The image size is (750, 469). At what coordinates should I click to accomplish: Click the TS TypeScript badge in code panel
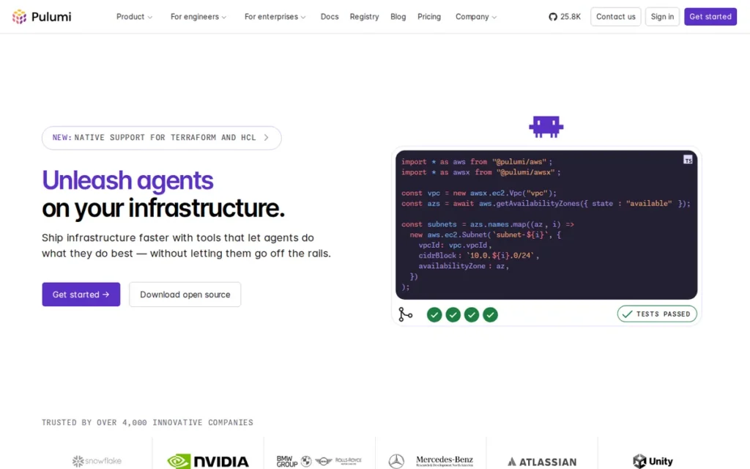click(688, 160)
